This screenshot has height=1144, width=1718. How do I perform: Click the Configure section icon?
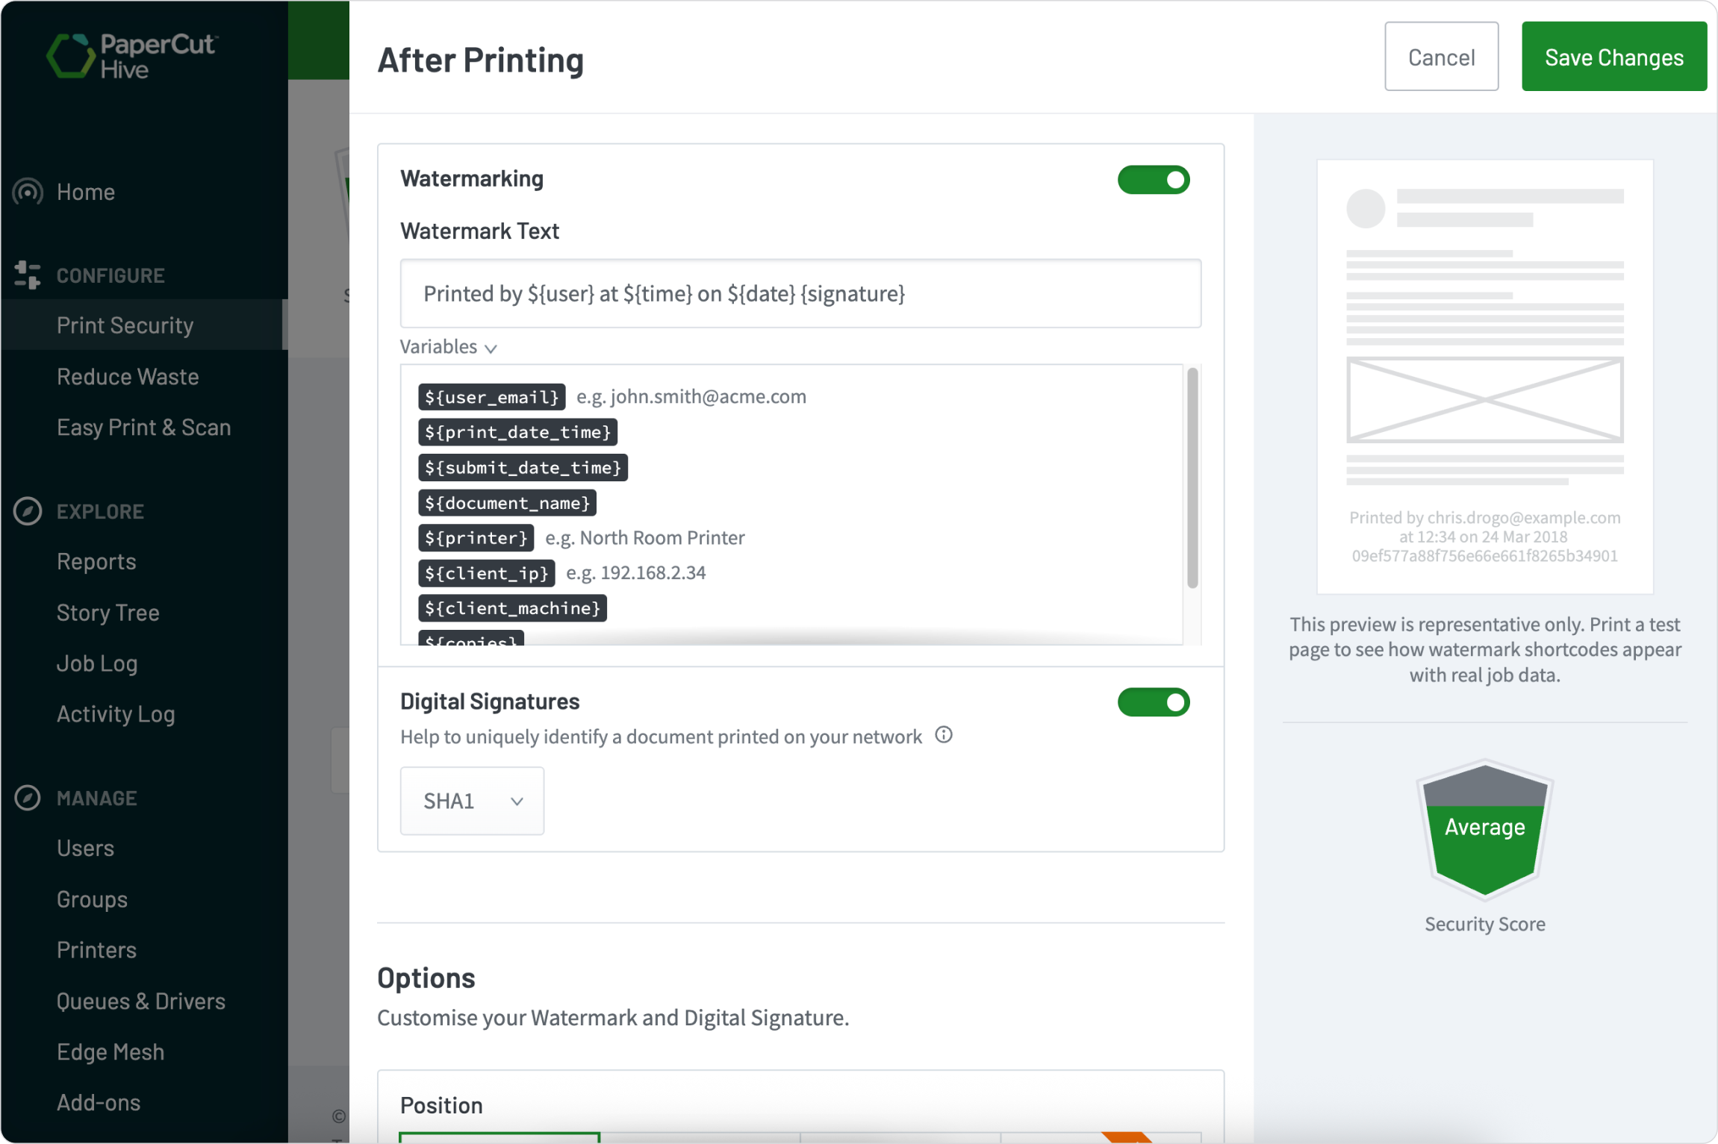27,274
